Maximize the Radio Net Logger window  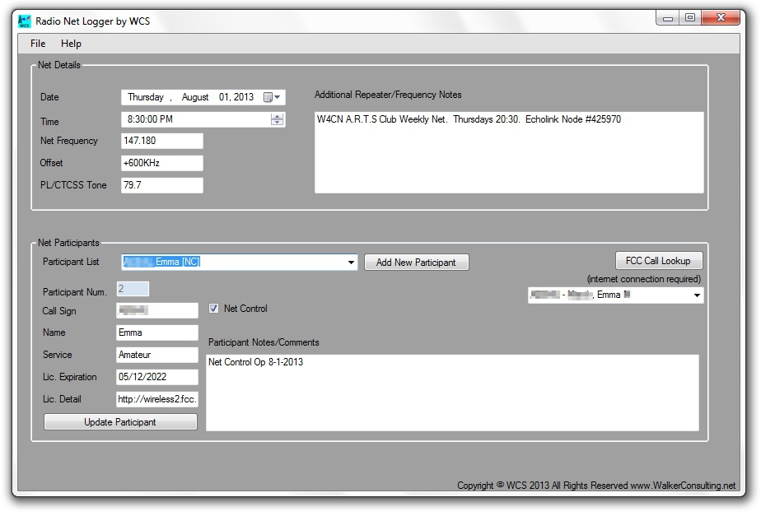click(690, 17)
